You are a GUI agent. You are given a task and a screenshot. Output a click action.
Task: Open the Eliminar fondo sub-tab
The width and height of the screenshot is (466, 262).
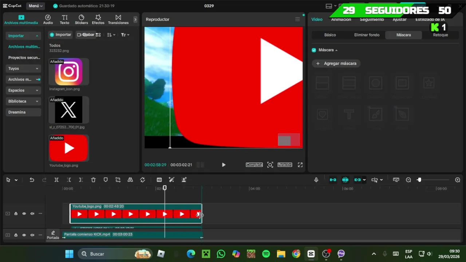point(367,35)
